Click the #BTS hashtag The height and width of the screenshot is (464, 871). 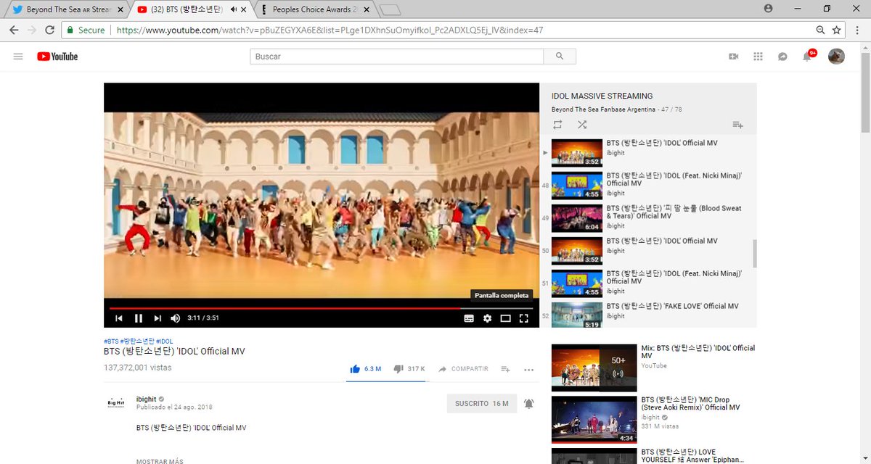[111, 341]
